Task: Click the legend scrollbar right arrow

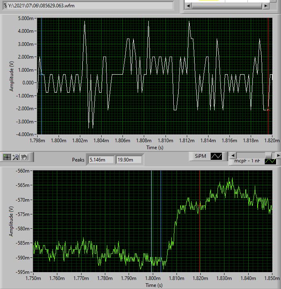Action: tap(278, 155)
